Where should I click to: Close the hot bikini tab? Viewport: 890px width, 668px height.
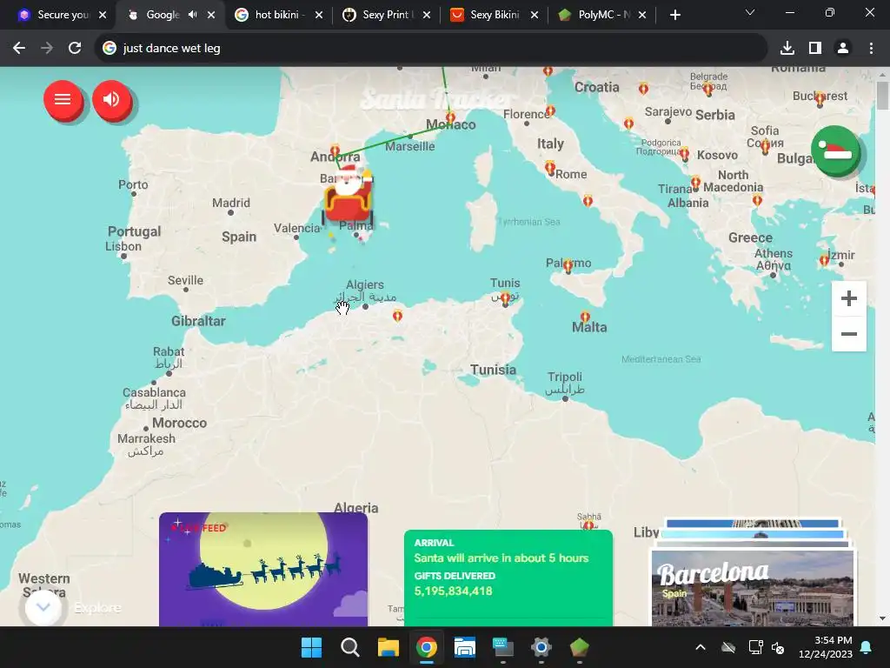point(319,15)
